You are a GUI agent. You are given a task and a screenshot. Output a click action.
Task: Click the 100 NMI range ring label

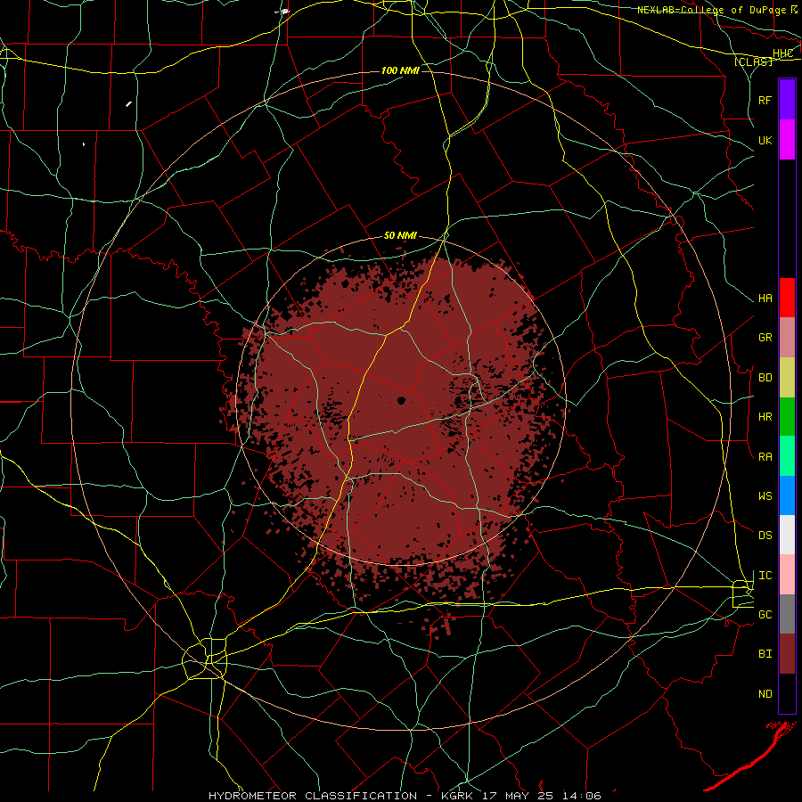(x=400, y=70)
